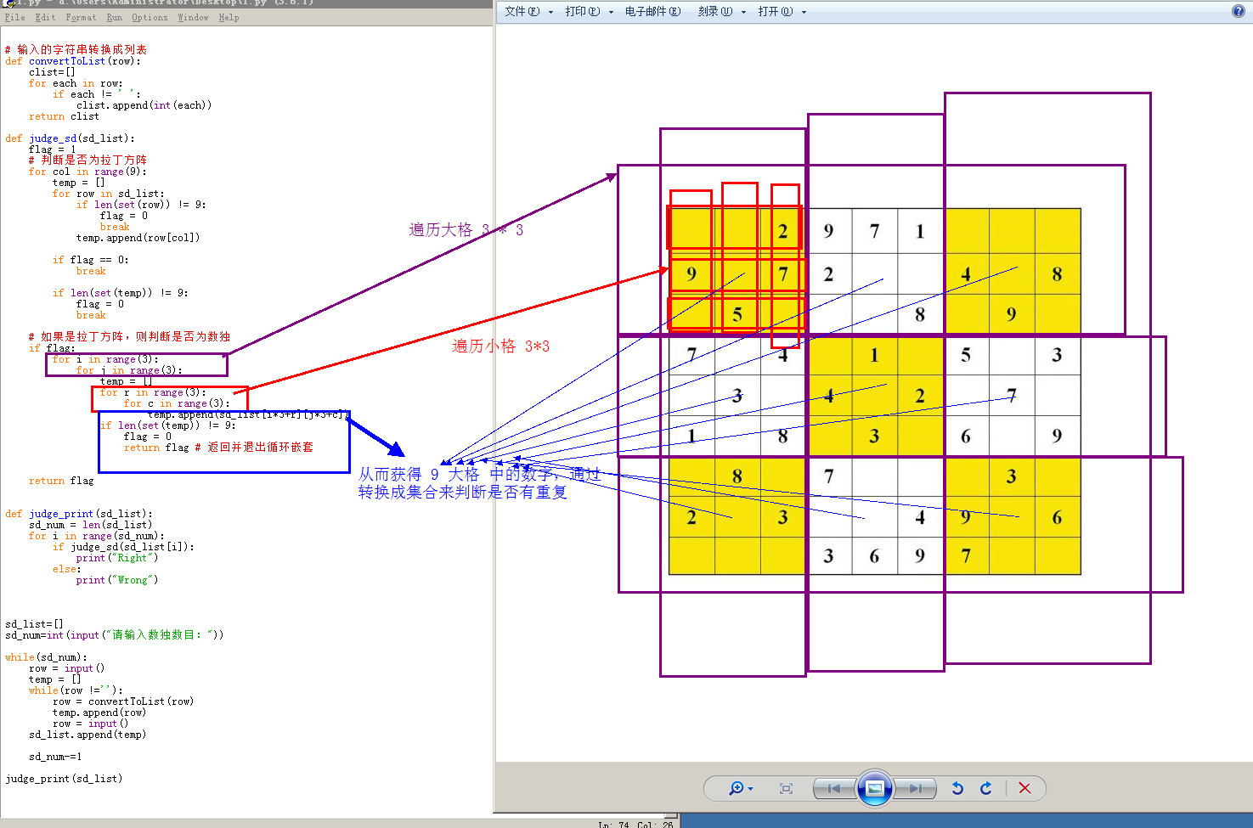Rotate the image counterclockwise

[x=957, y=788]
